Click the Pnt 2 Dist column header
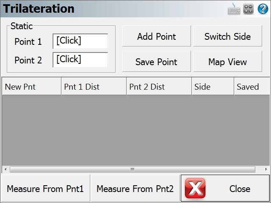The image size is (271, 203). (159, 86)
